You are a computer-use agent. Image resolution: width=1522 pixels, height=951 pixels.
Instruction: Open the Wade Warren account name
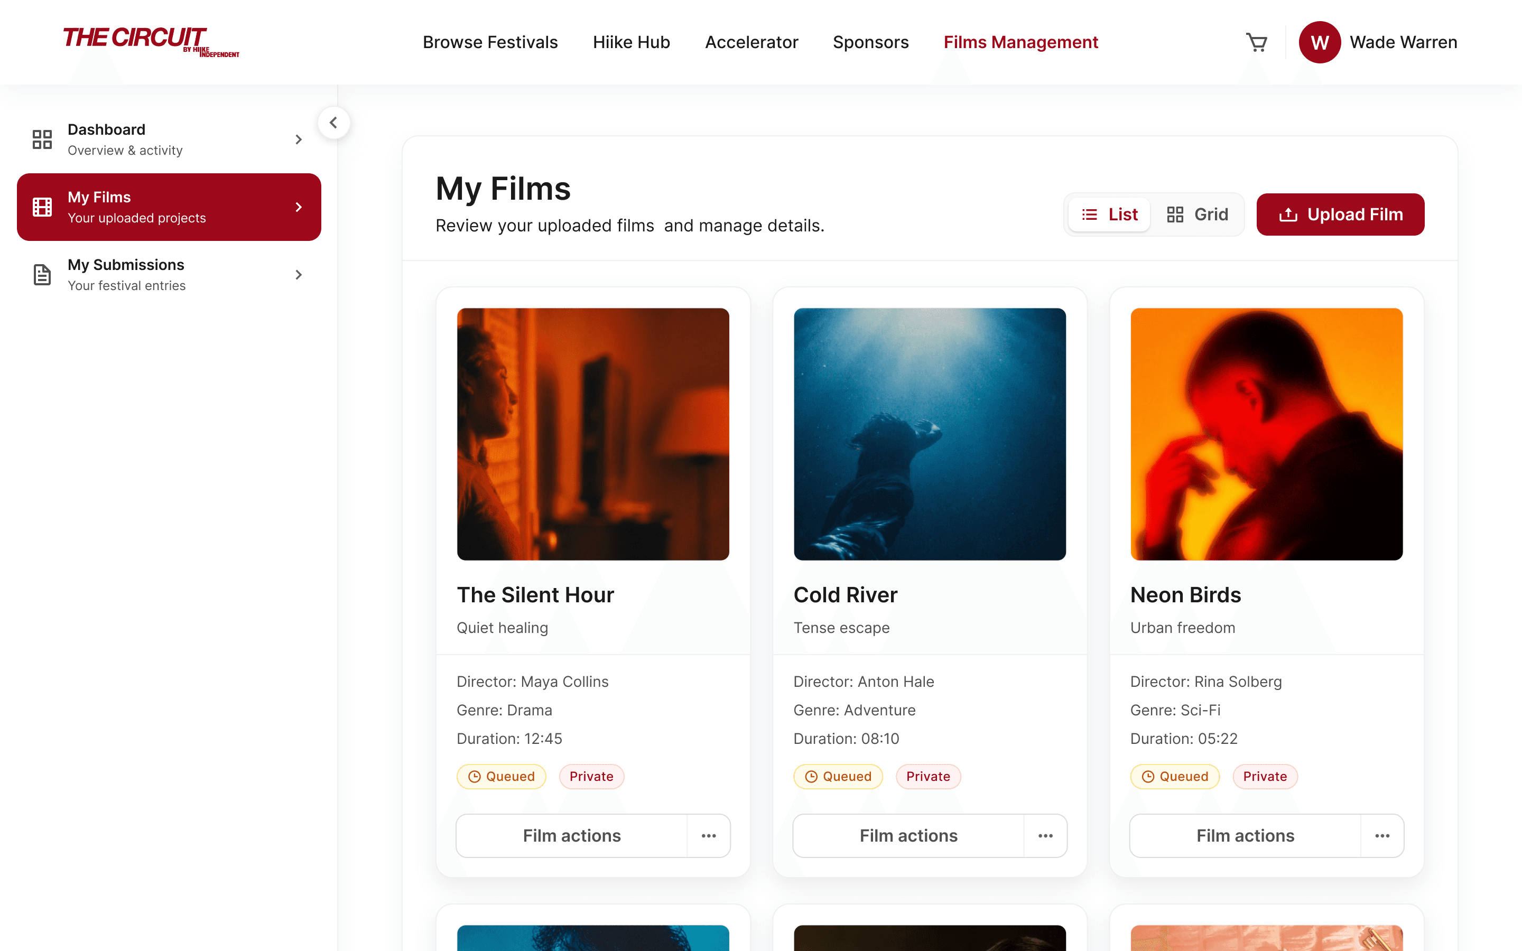click(1403, 42)
